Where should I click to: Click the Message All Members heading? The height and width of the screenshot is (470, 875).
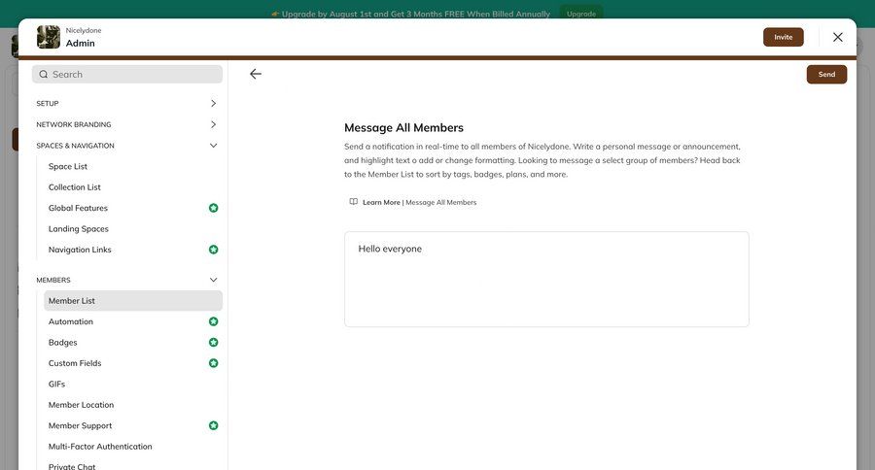click(x=404, y=127)
